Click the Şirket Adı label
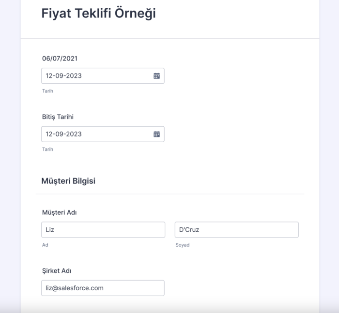 pos(57,270)
